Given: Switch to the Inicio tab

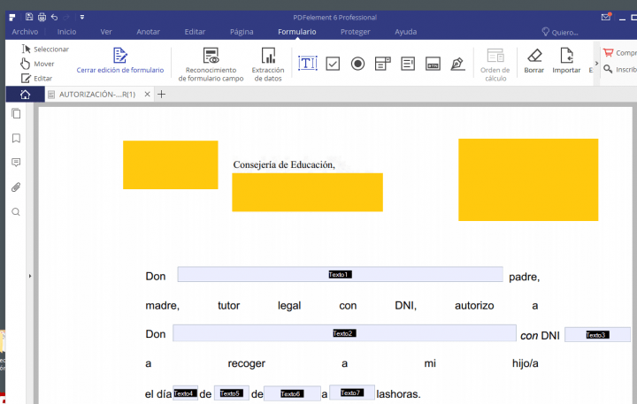Looking at the screenshot, I should (x=66, y=32).
